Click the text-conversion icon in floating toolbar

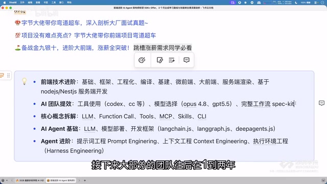[x=172, y=60]
